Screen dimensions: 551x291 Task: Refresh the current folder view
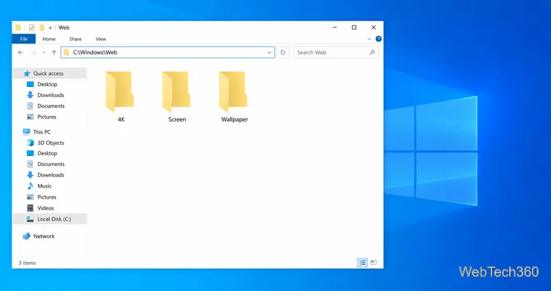(283, 52)
